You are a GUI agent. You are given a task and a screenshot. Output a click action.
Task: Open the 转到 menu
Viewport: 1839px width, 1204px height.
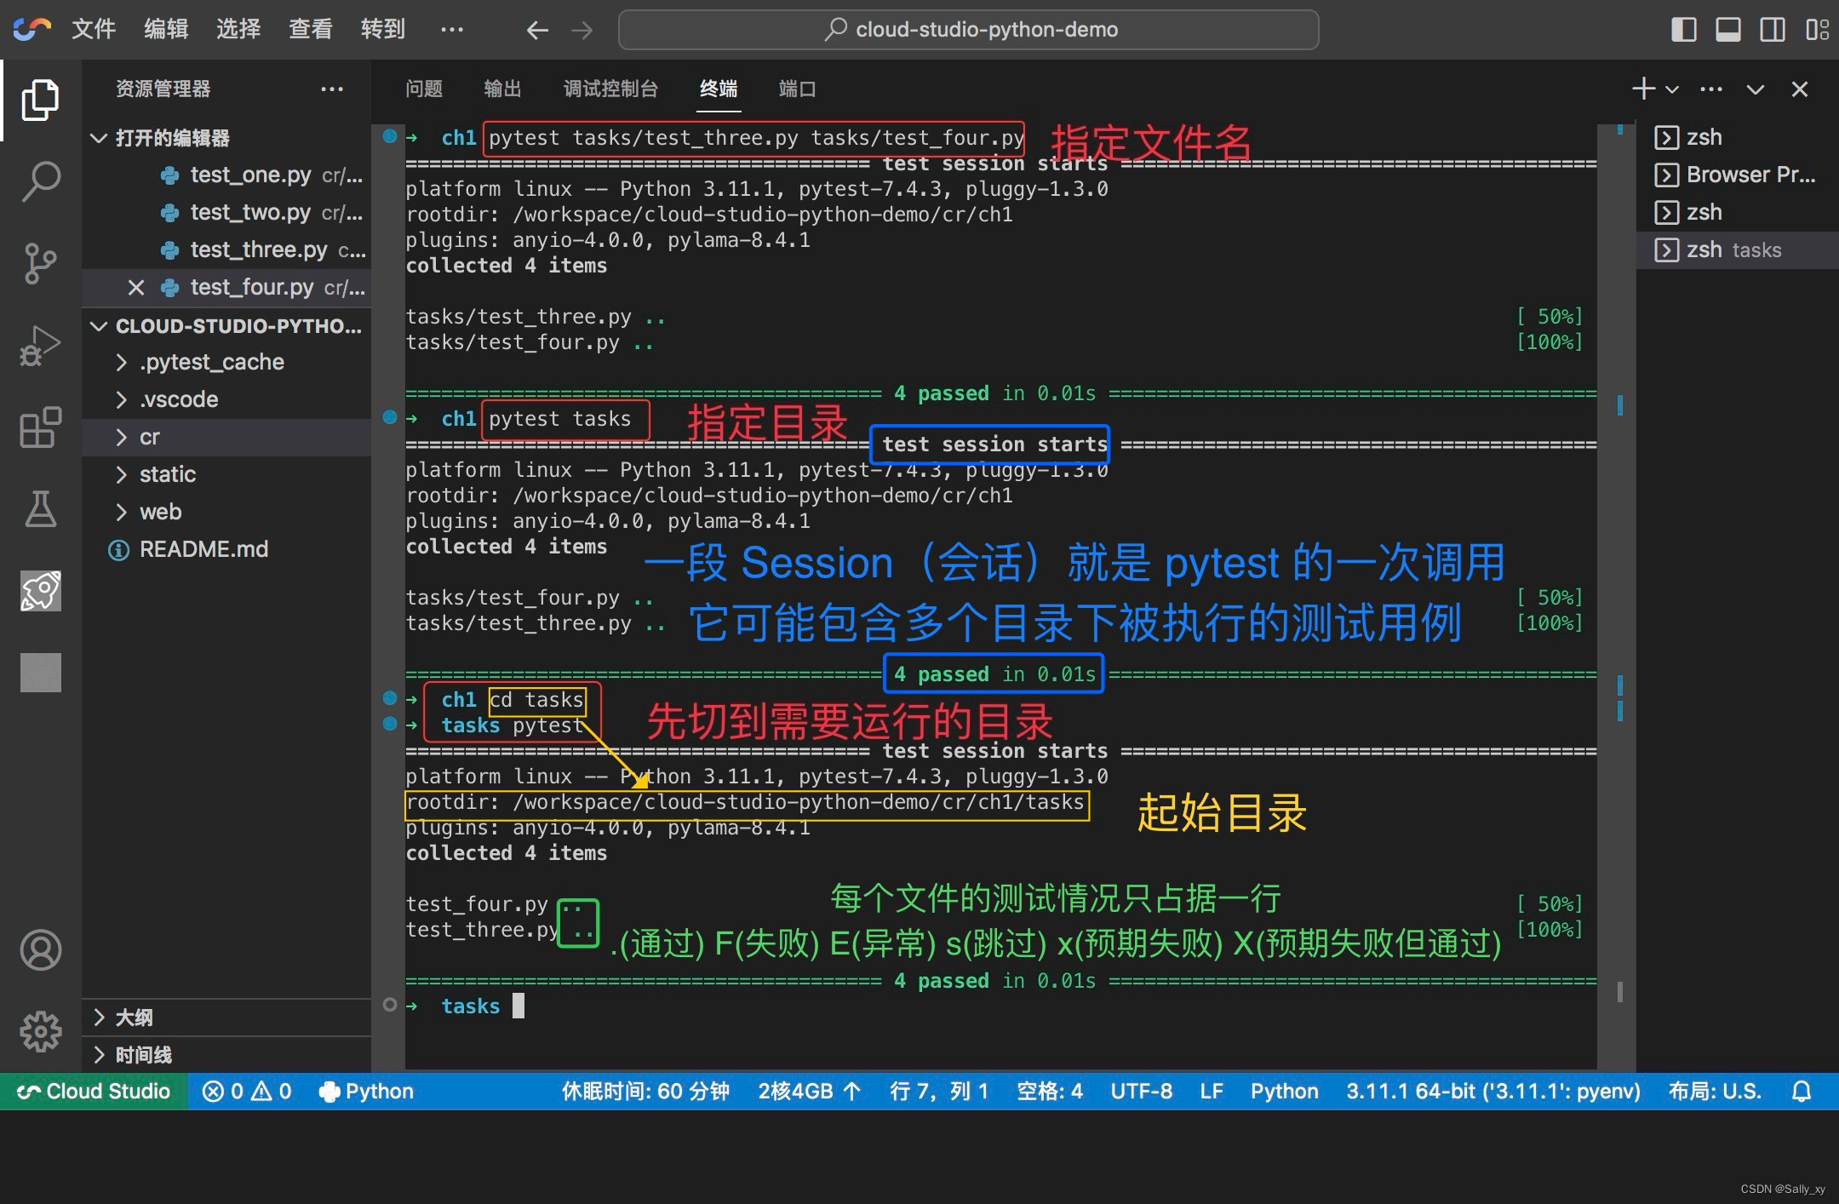coord(383,29)
